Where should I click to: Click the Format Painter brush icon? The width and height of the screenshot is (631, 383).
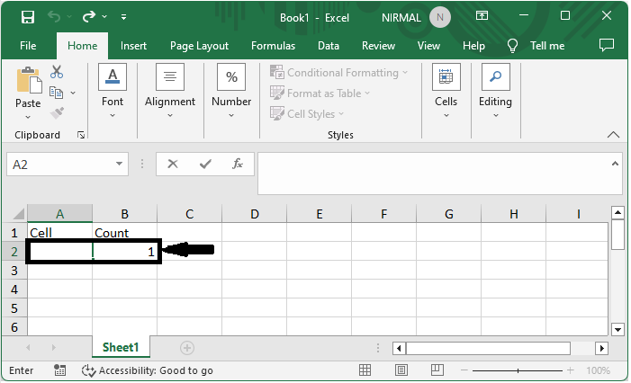tap(58, 112)
